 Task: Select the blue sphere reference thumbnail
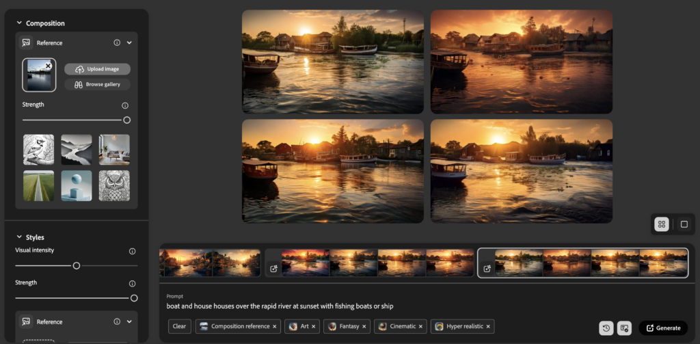click(x=77, y=185)
